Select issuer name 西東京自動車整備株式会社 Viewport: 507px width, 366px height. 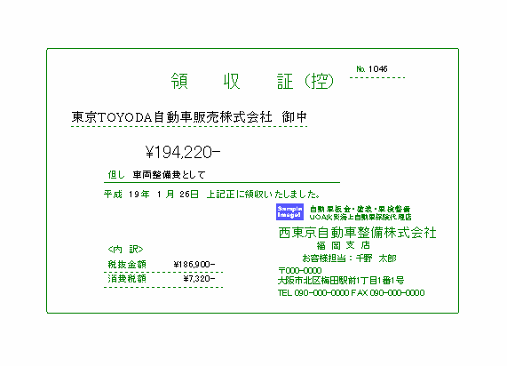(357, 233)
